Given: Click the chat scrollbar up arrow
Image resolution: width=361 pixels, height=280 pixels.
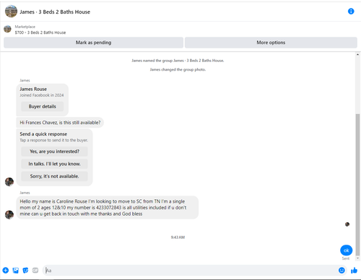Looking at the screenshot, I should pyautogui.click(x=357, y=55).
